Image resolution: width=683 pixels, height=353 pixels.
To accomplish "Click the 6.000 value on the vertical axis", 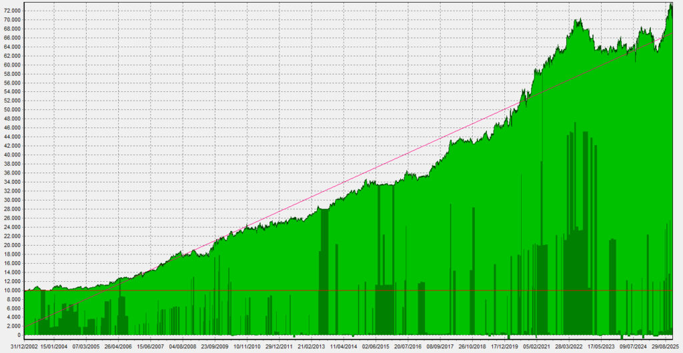I will pos(15,308).
